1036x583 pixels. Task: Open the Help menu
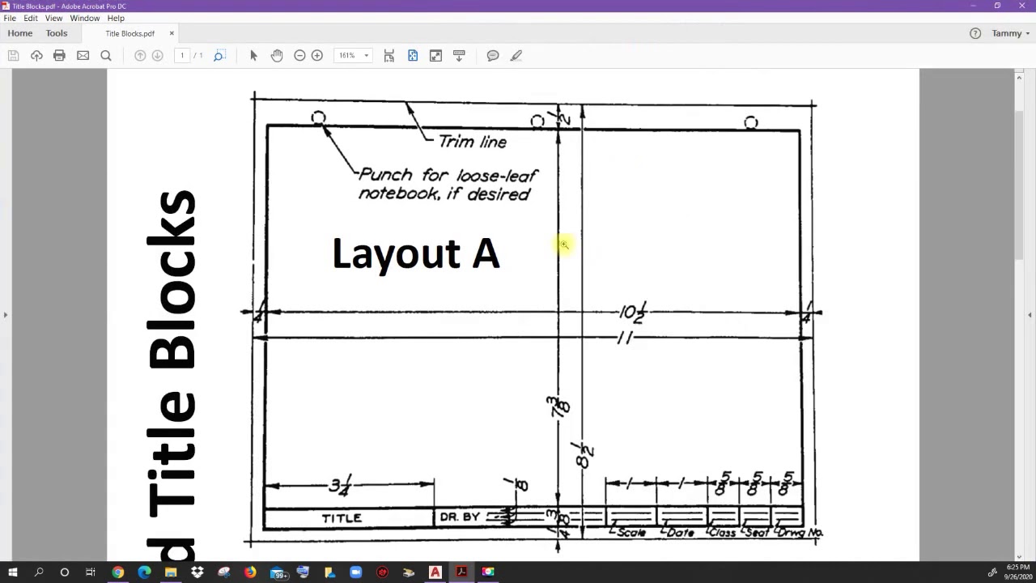(116, 18)
